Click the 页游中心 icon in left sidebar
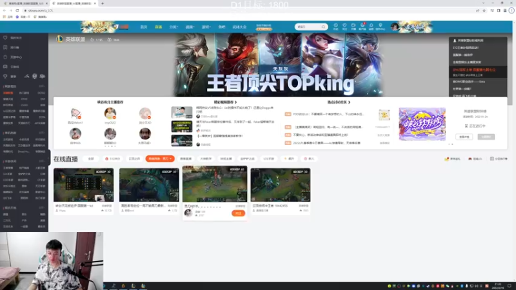This screenshot has width=516, height=290. click(5, 57)
